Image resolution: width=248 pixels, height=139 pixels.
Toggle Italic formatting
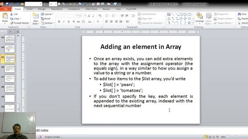(64, 22)
